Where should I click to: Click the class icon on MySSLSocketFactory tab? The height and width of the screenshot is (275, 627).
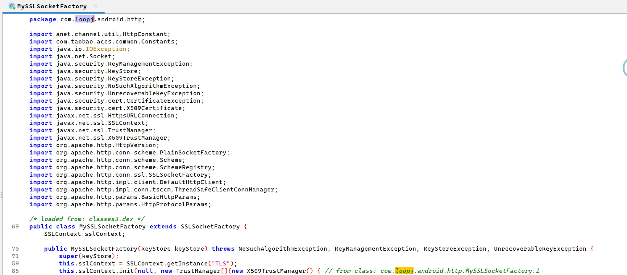pyautogui.click(x=12, y=6)
